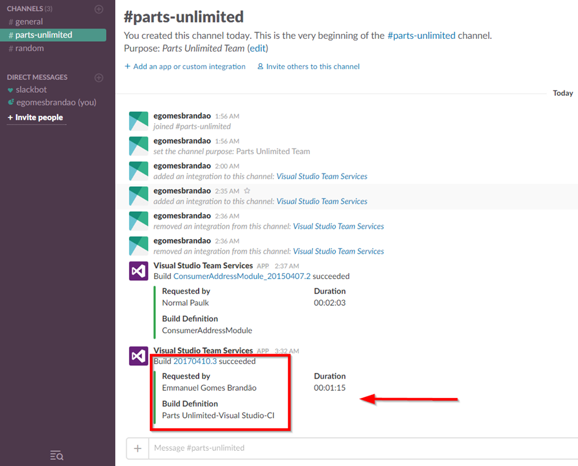Click the Visual Studio logo on the 2:37 AM build message
This screenshot has width=578, height=466.
tap(139, 271)
